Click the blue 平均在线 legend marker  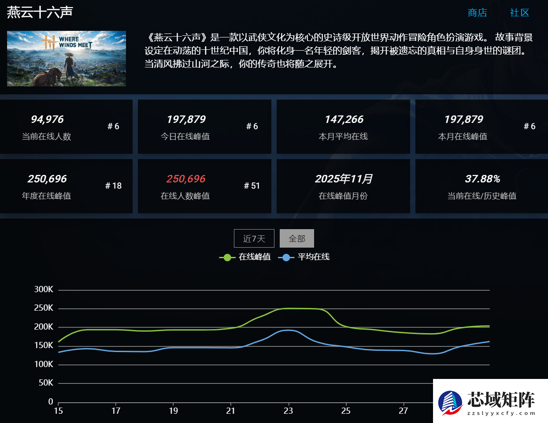[286, 257]
